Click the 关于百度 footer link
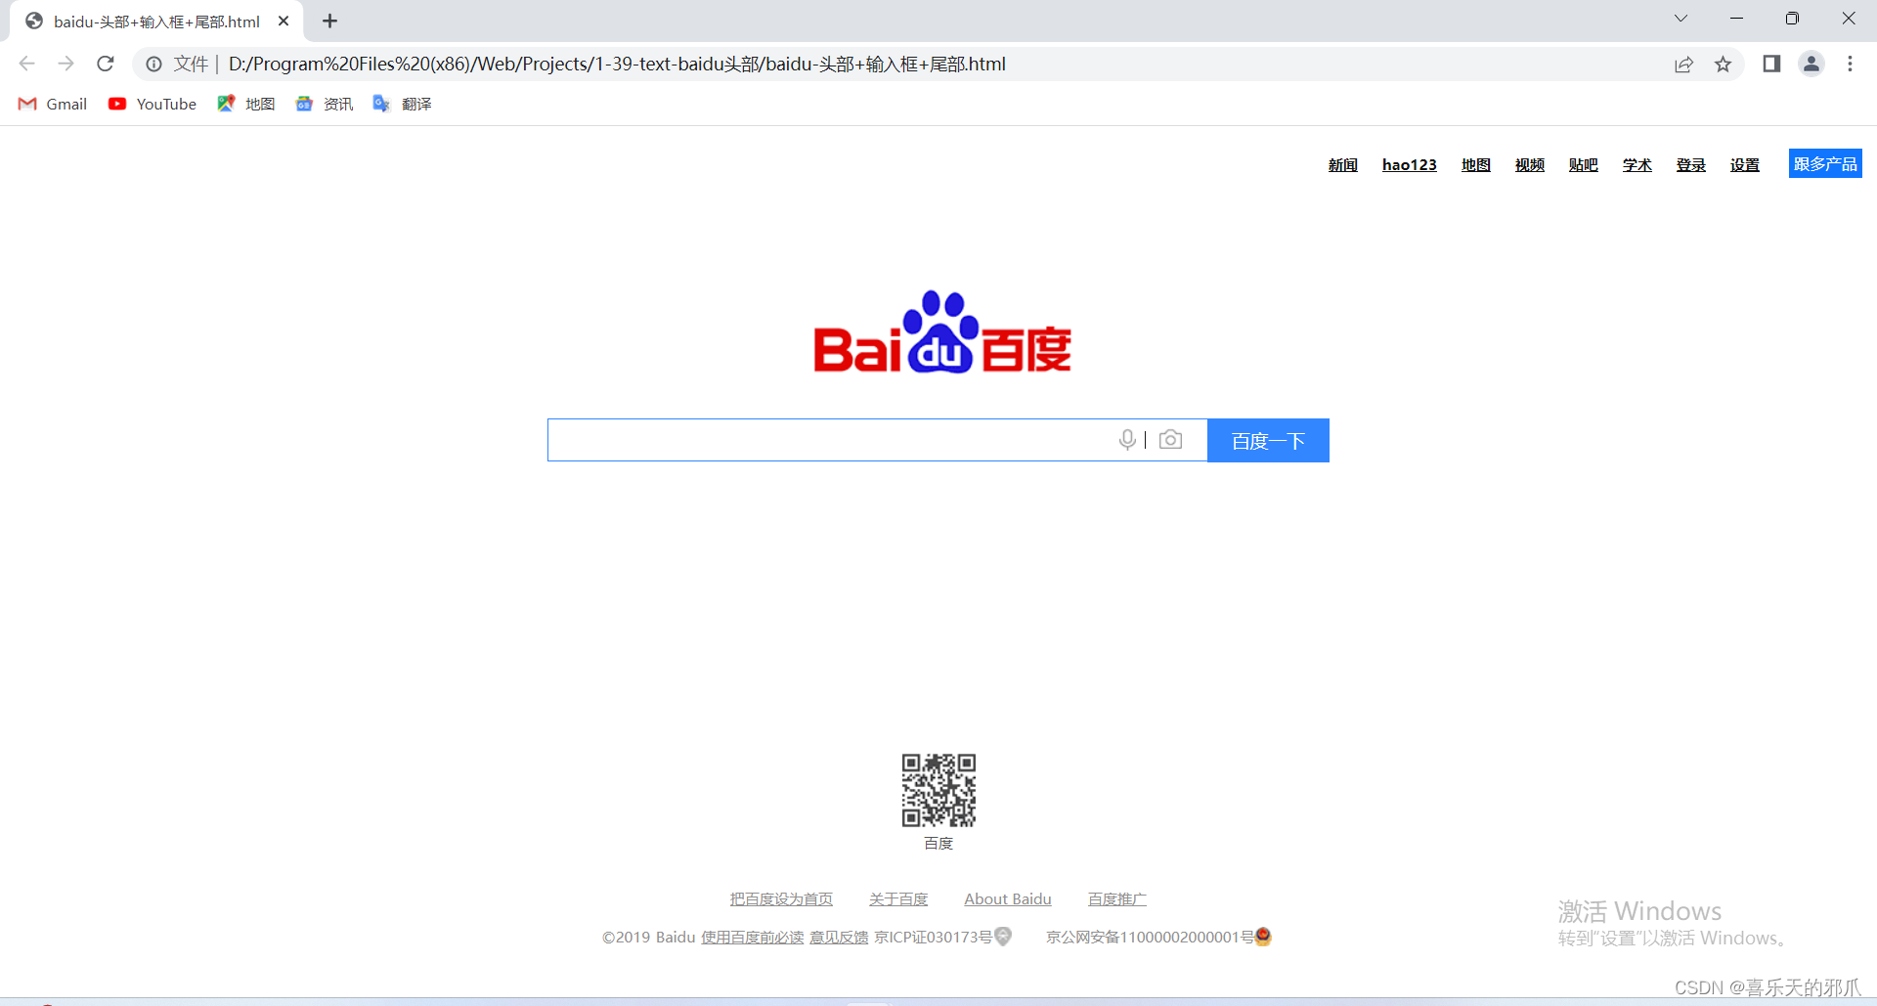The height and width of the screenshot is (1006, 1877). tap(898, 898)
